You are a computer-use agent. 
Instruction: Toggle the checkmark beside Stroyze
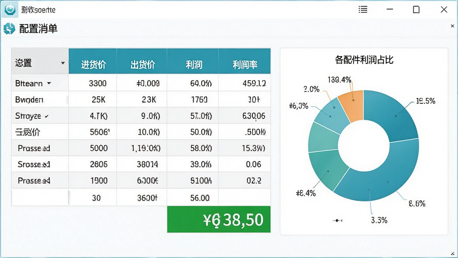[x=47, y=116]
